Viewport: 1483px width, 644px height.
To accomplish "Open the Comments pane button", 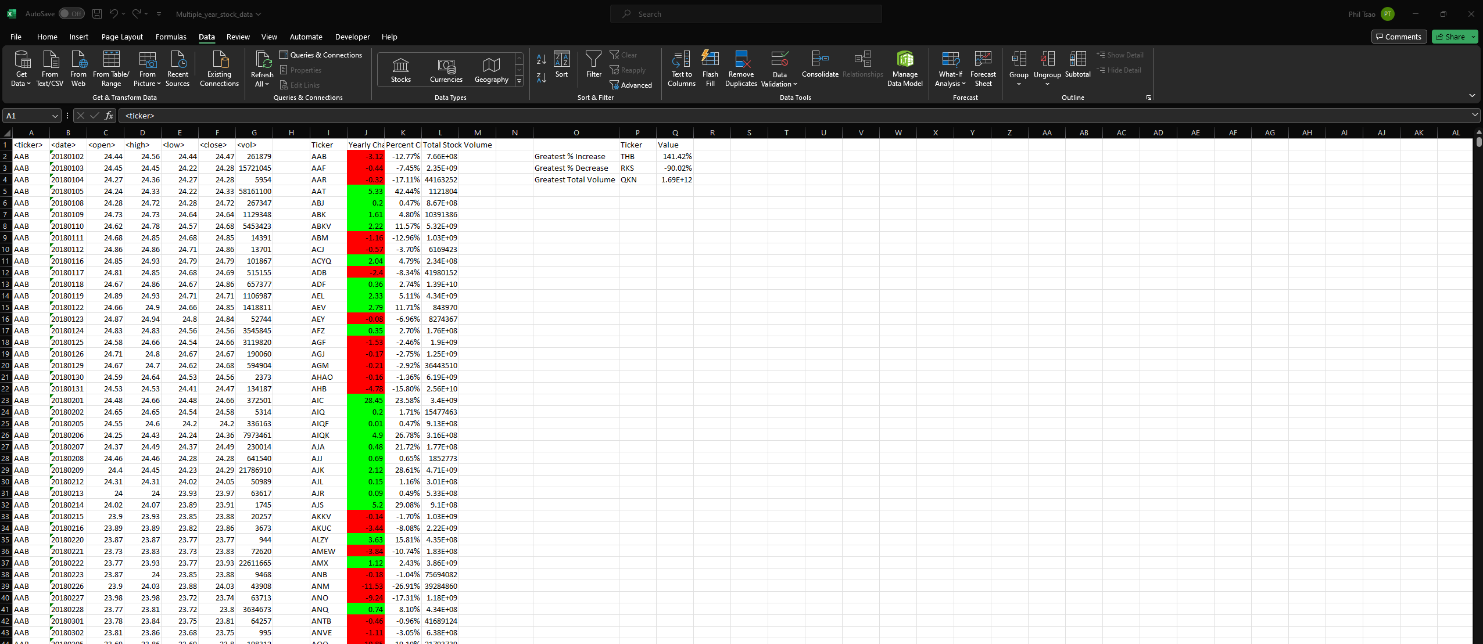I will point(1399,37).
